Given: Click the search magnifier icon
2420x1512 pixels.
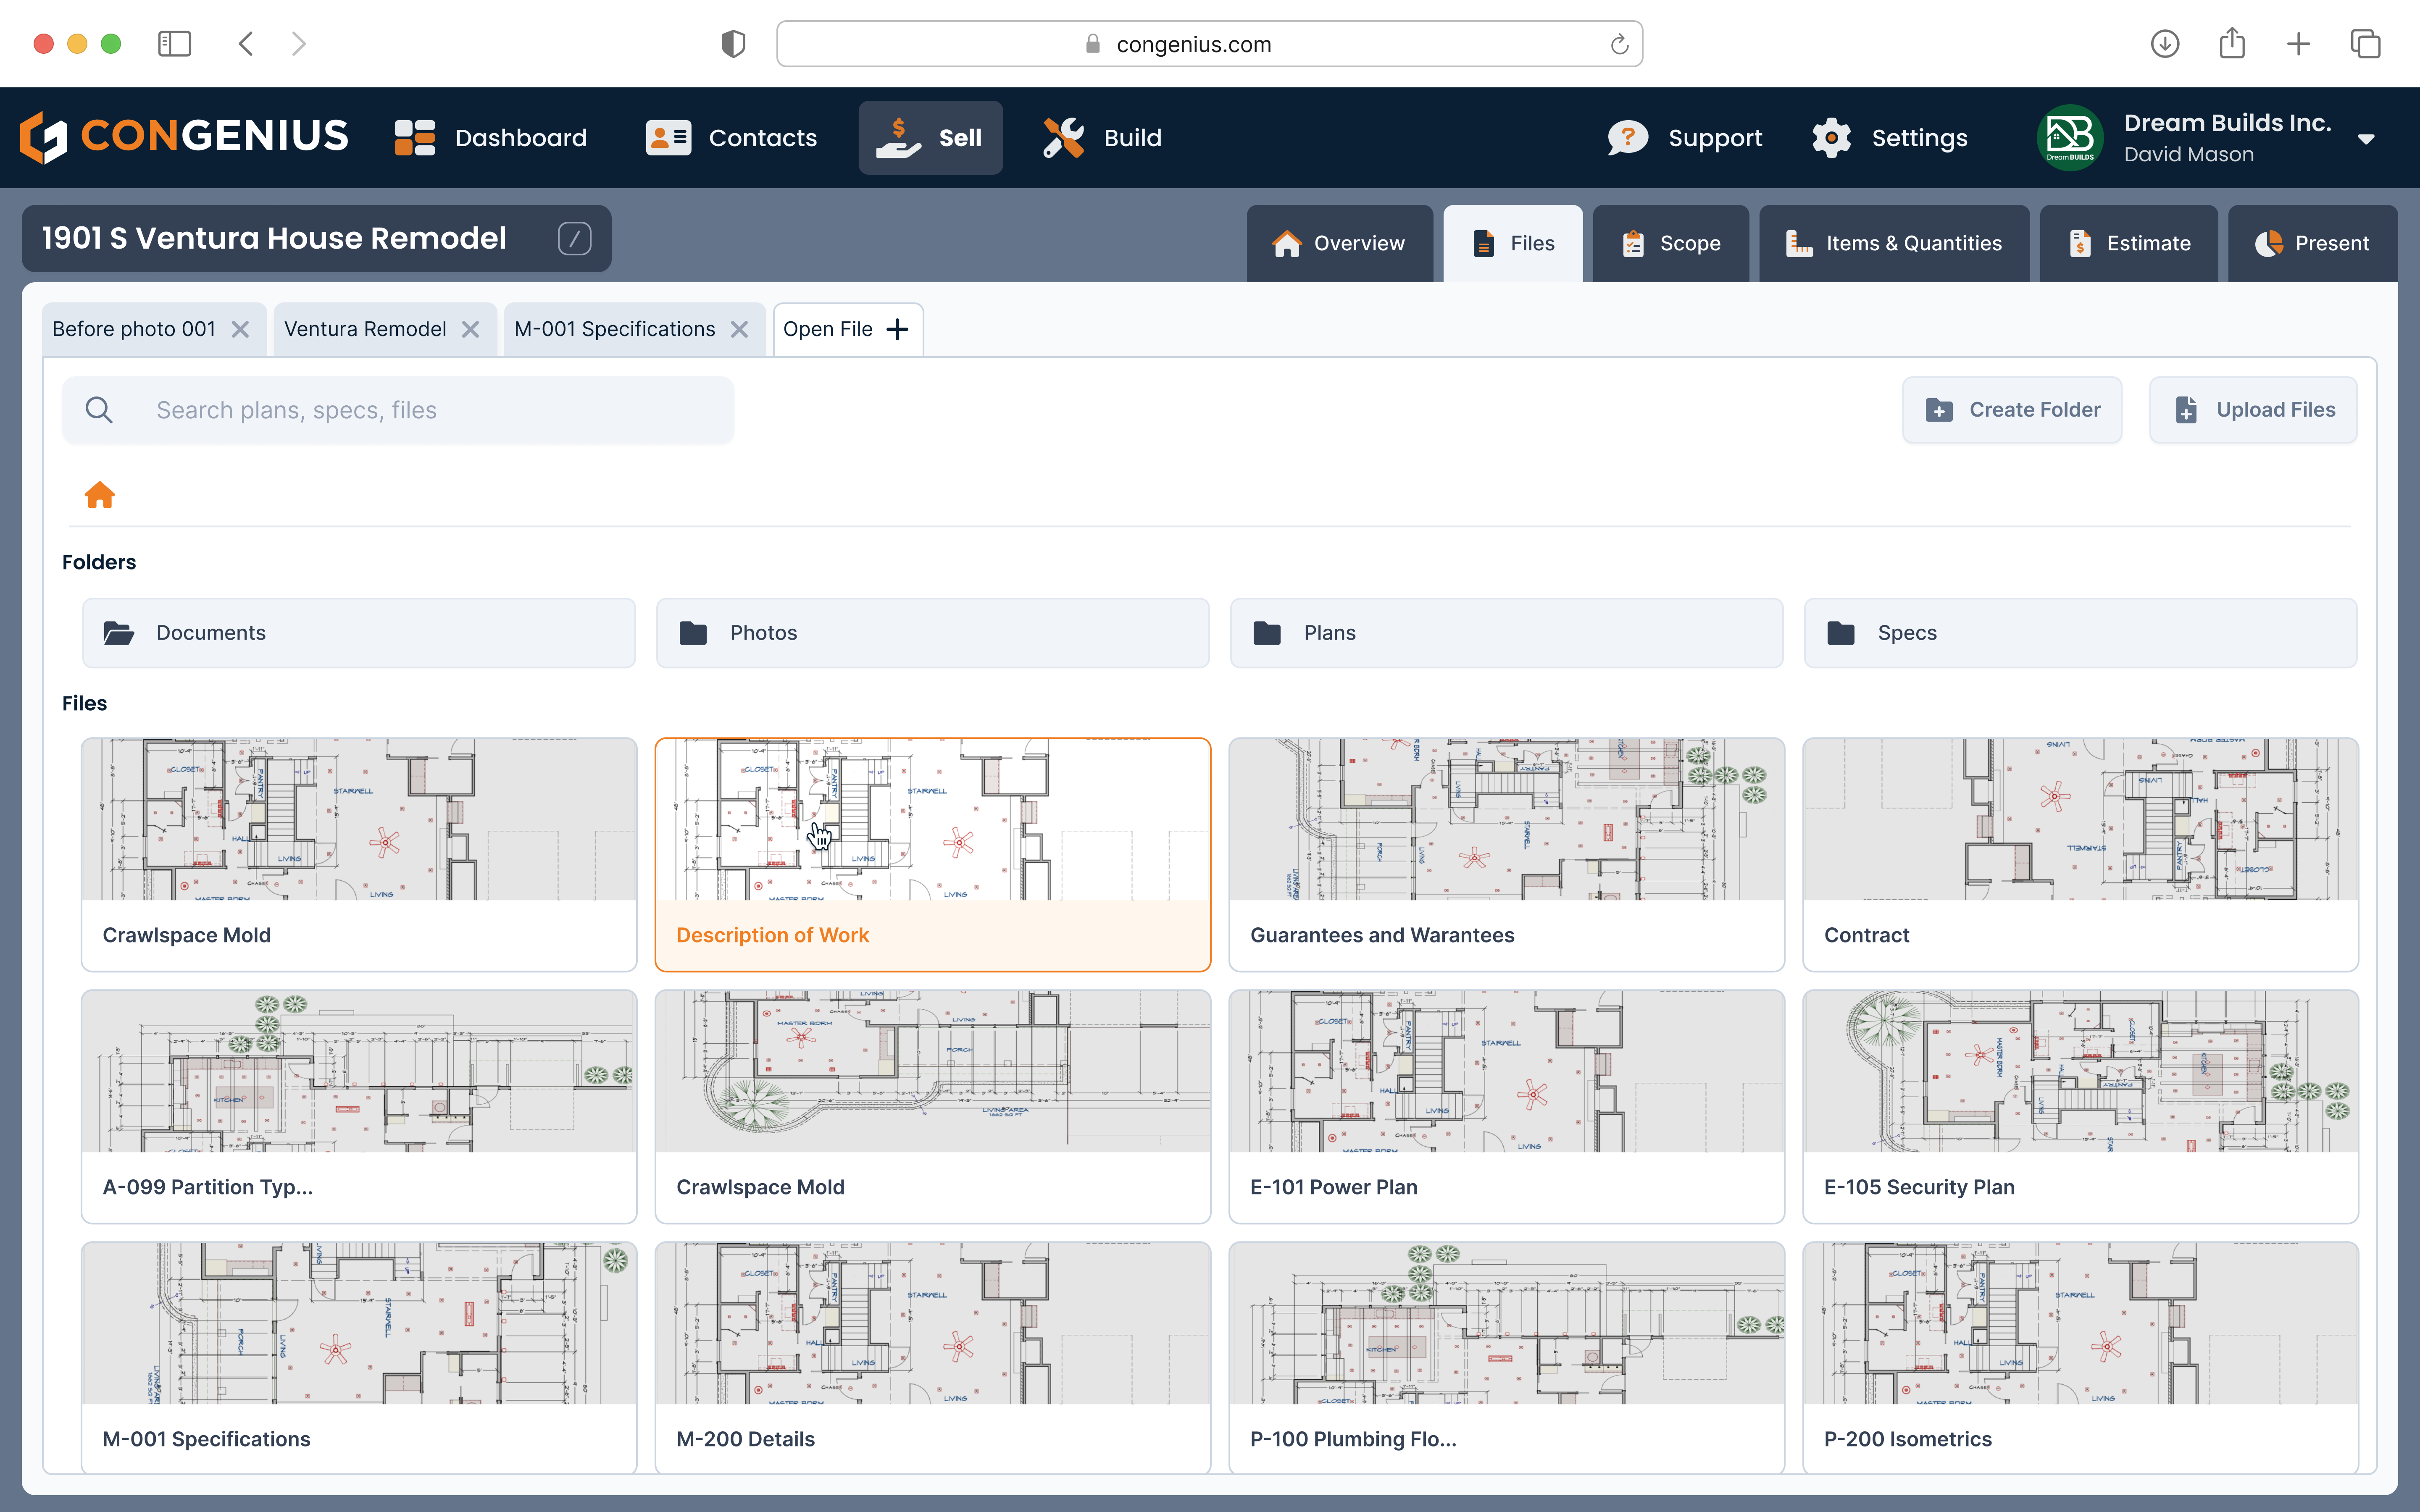Looking at the screenshot, I should tap(99, 410).
